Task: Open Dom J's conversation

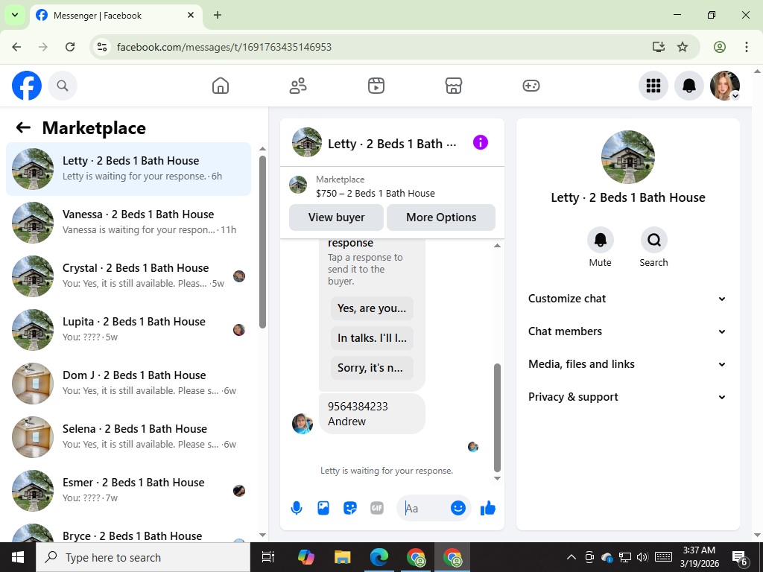Action: 128,383
